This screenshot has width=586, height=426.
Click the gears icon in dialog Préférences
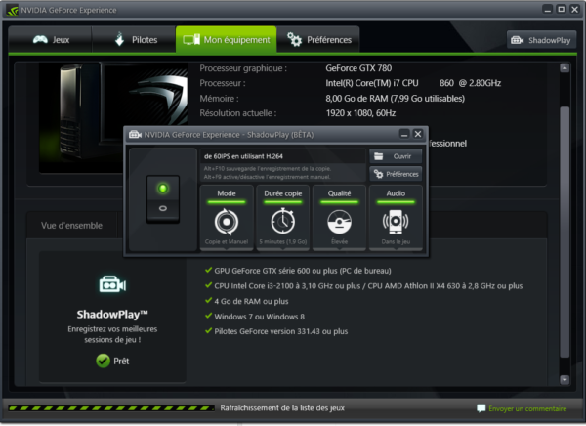[379, 174]
